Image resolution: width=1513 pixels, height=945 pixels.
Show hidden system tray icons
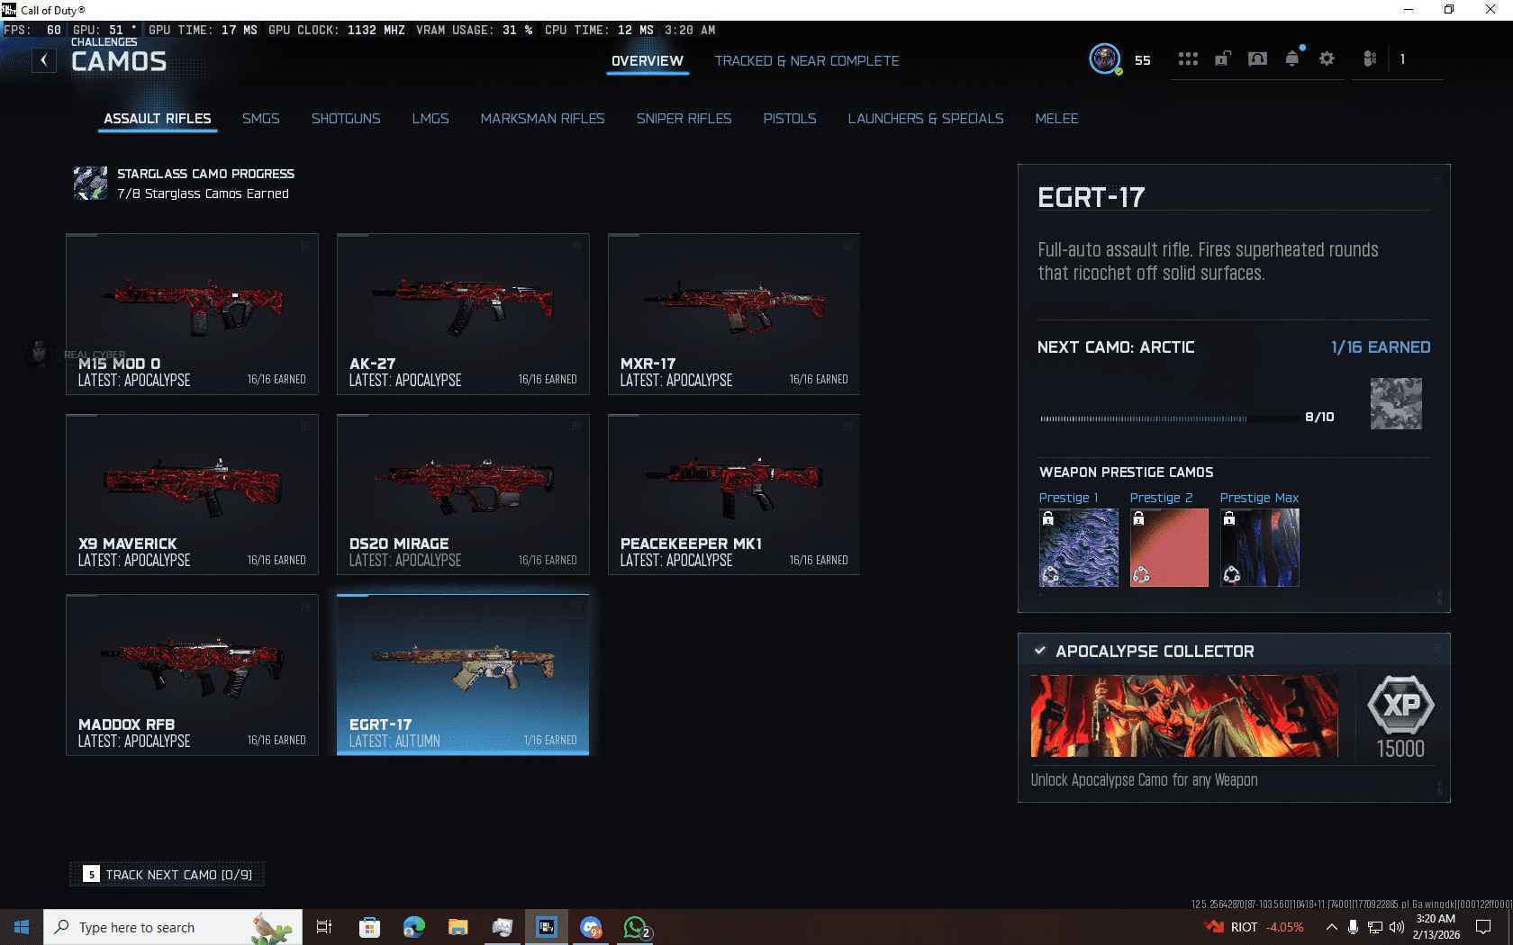[x=1331, y=927]
